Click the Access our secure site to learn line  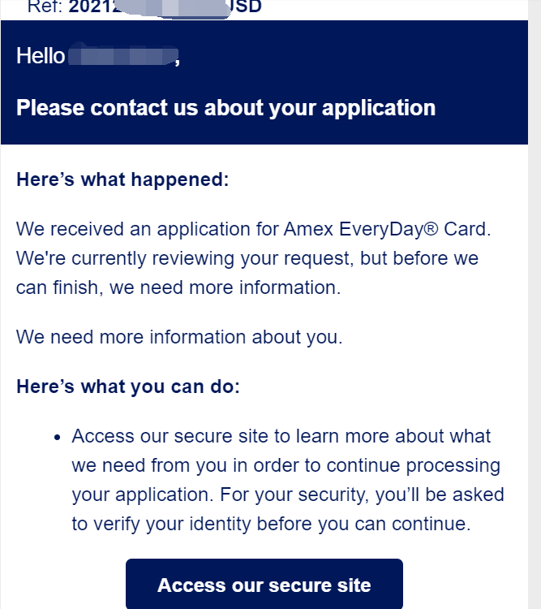pyautogui.click(x=281, y=436)
